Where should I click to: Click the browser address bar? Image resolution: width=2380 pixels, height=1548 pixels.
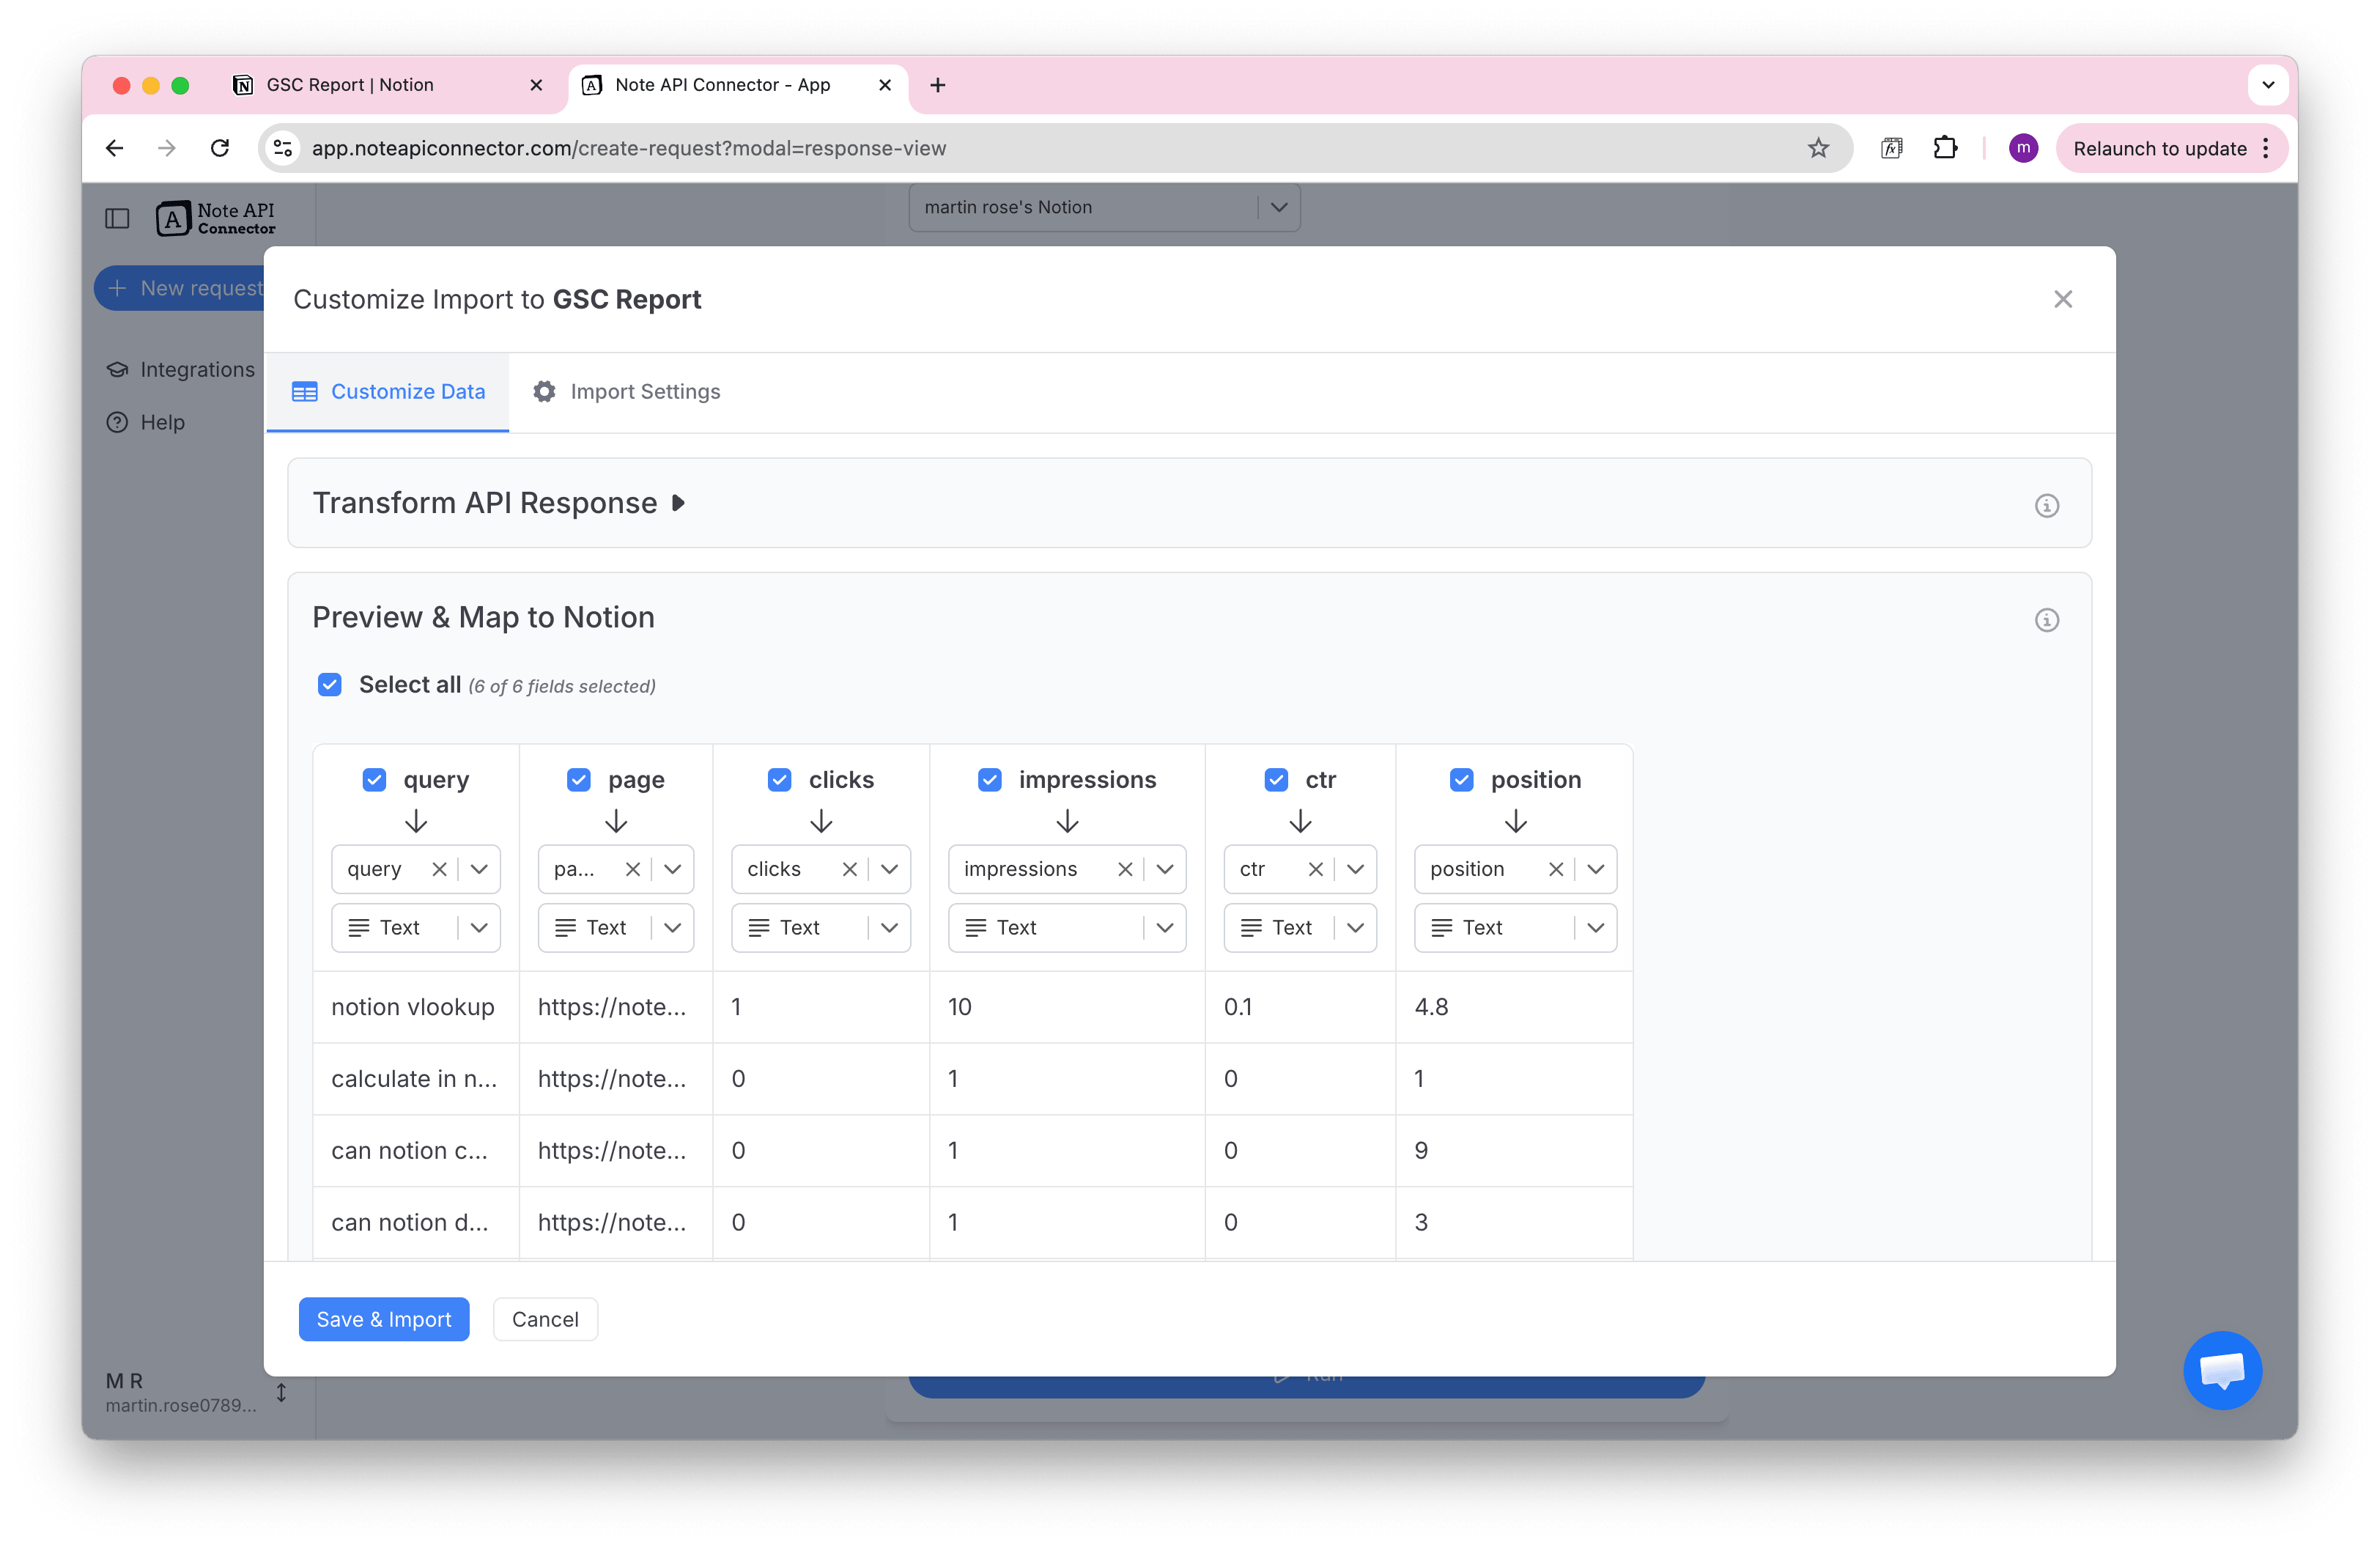(630, 148)
